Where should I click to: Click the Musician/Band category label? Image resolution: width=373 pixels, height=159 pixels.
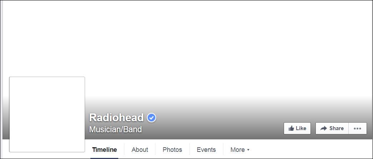pyautogui.click(x=115, y=129)
